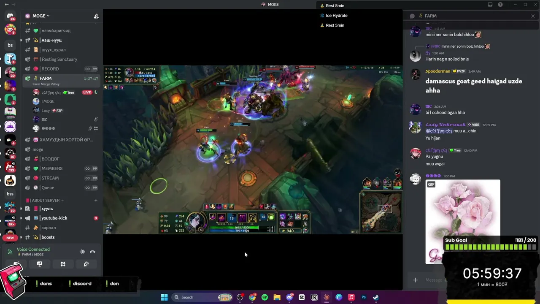
Task: Click the 'Farm Merge Valley' activity text
Action: tap(46, 84)
